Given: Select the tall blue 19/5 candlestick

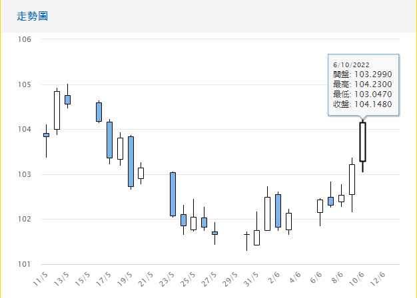Looking at the screenshot, I should click(131, 162).
